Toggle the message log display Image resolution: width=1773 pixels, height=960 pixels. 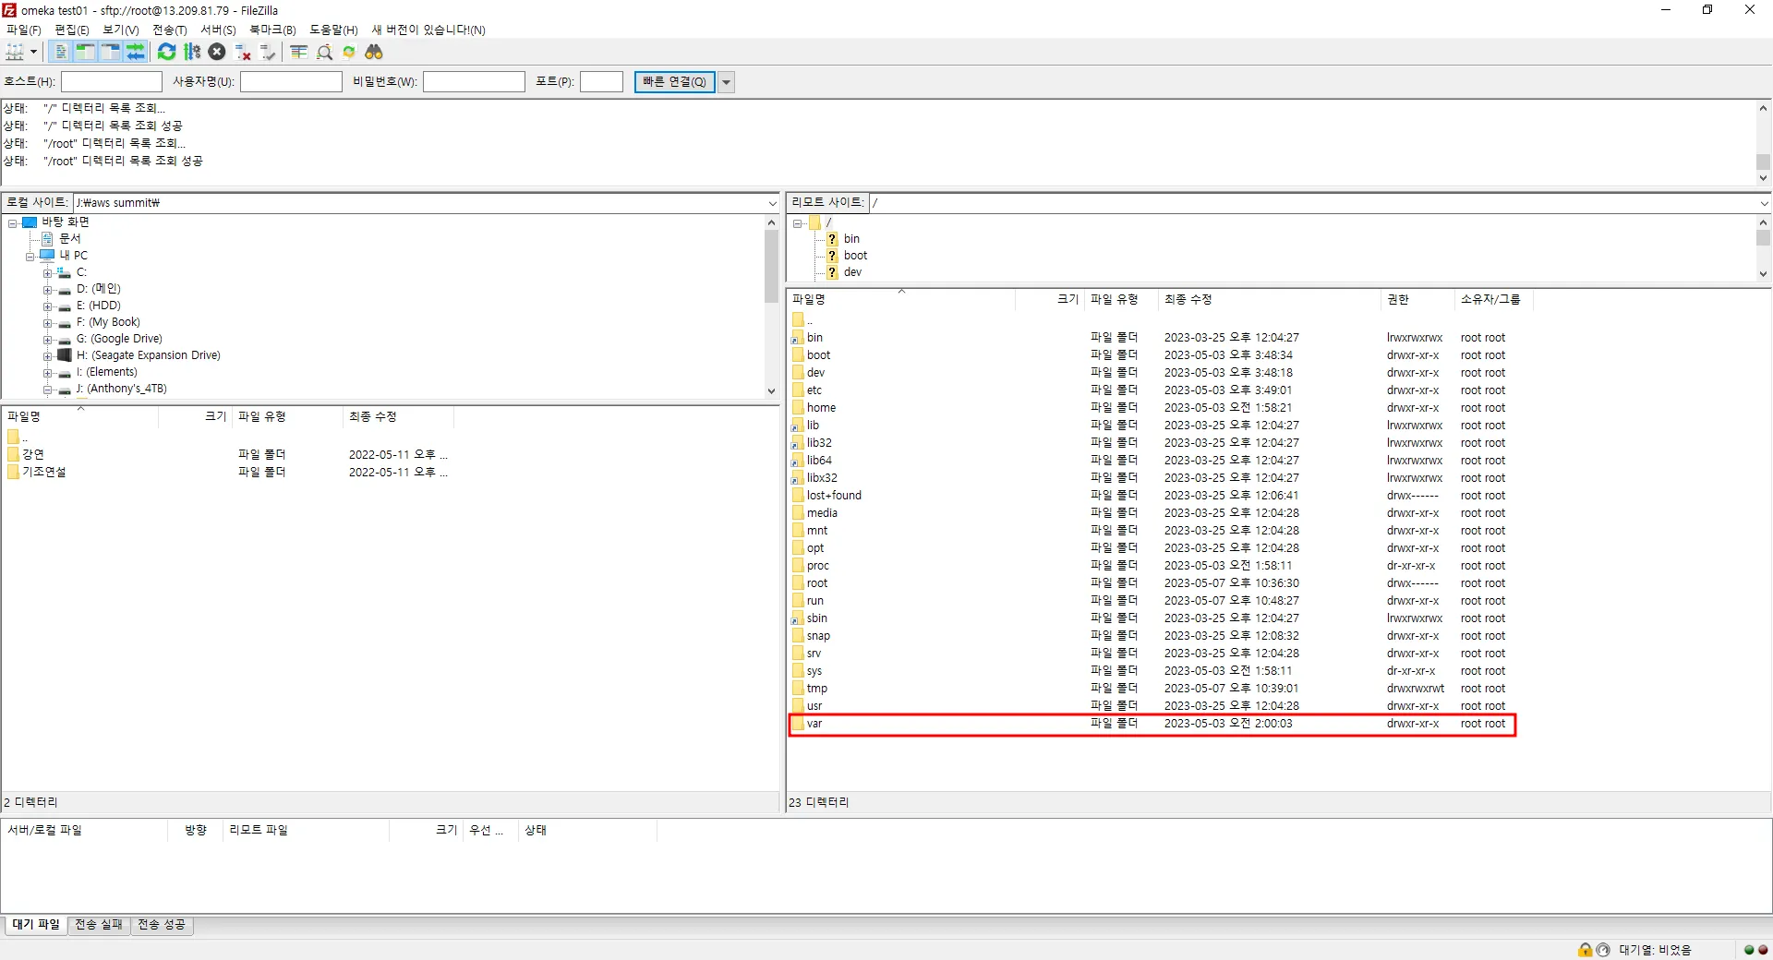point(61,52)
